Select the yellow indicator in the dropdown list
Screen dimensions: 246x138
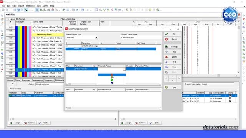coord(112,77)
